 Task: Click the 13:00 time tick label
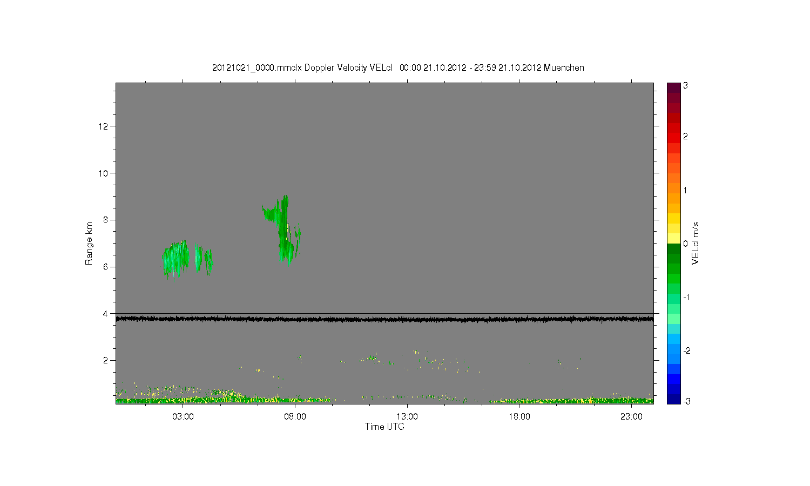pos(407,417)
